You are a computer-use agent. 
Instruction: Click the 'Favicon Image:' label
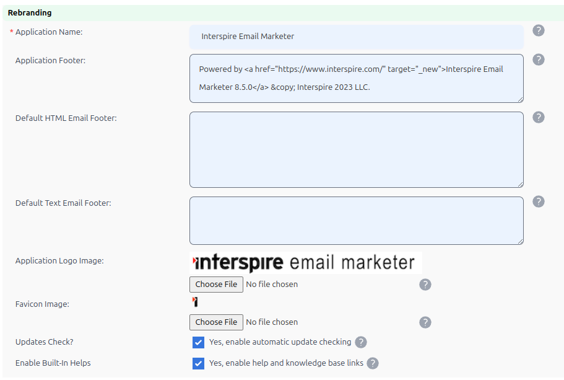coord(43,304)
